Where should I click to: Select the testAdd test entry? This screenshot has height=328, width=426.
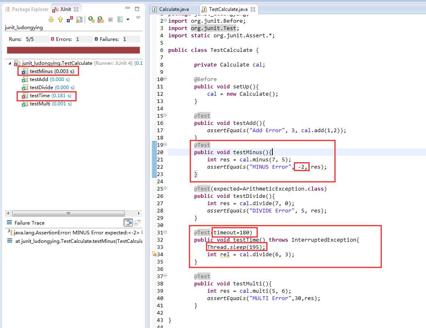coord(46,79)
